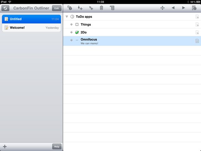Viewport: 201px width, 151px height.
Task: Open the Edit outlines button
Action: 57,8
